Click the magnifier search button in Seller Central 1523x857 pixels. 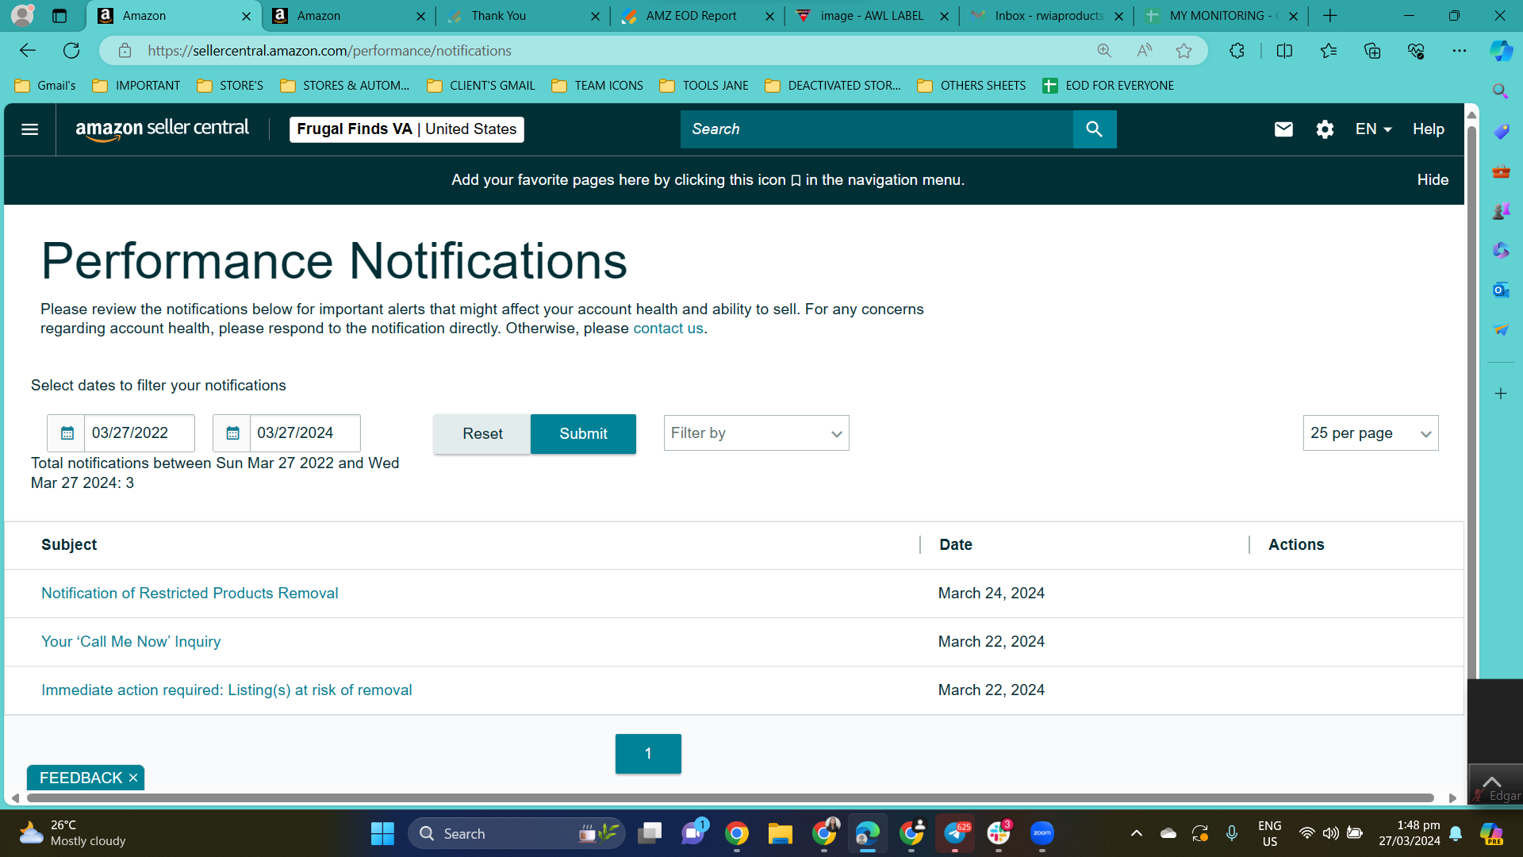pyautogui.click(x=1095, y=129)
